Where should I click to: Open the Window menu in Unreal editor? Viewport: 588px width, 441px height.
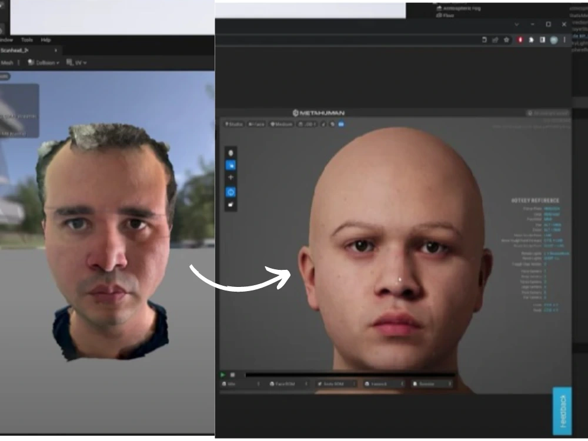tap(6, 40)
